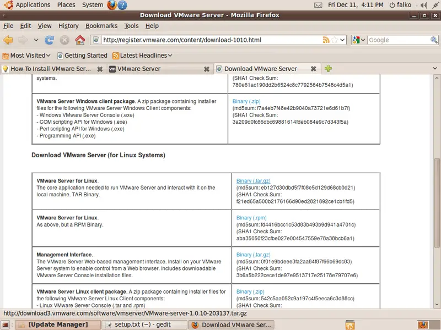Click the site identity icon in address bar
This screenshot has height=330, width=441.
96,40
